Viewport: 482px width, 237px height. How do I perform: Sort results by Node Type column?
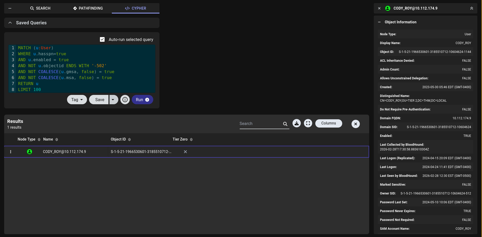click(x=39, y=140)
